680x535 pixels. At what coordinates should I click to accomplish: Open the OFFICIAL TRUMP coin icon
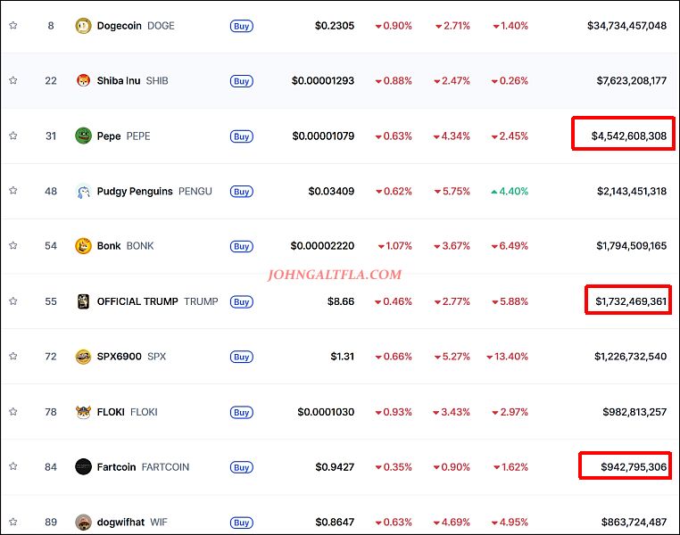coord(83,301)
